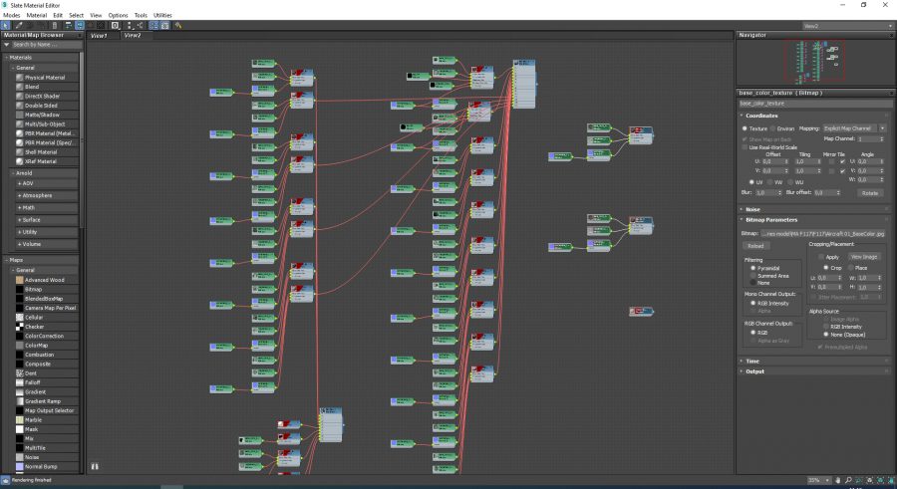Pick Material from Object eyedropper tool
This screenshot has height=489, width=897.
point(19,25)
